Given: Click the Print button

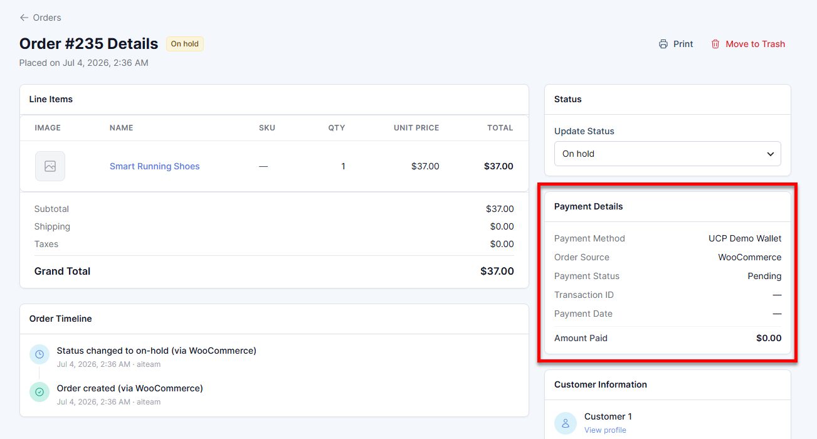Looking at the screenshot, I should [x=676, y=44].
